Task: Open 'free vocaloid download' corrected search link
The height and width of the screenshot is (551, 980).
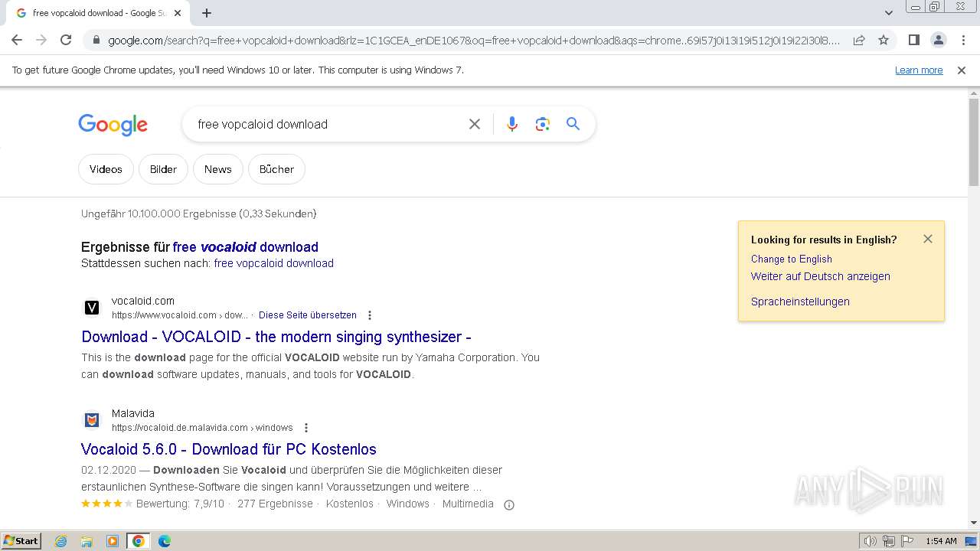Action: point(246,247)
